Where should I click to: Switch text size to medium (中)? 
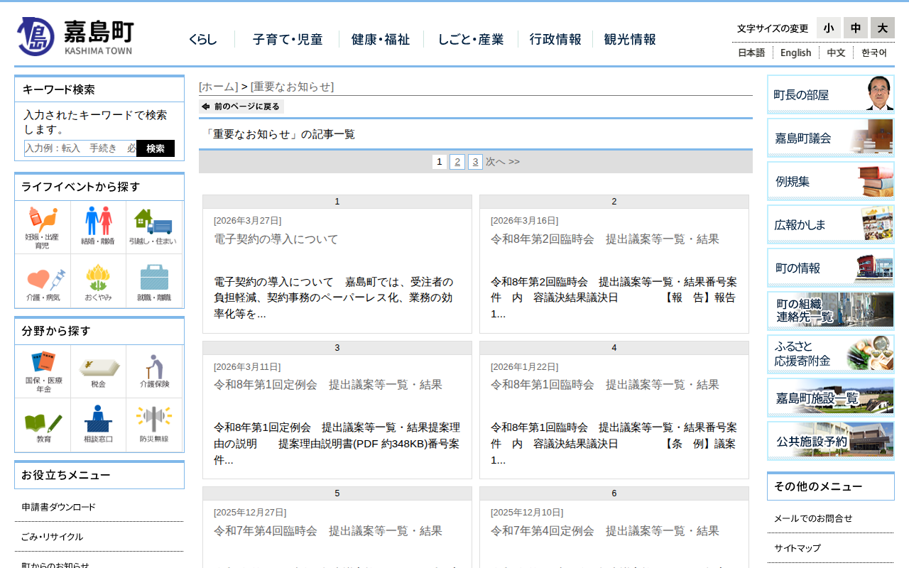855,28
